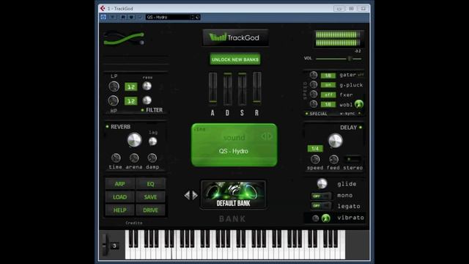The image size is (469, 264).
Task: Click the LOAD button
Action: (x=120, y=197)
